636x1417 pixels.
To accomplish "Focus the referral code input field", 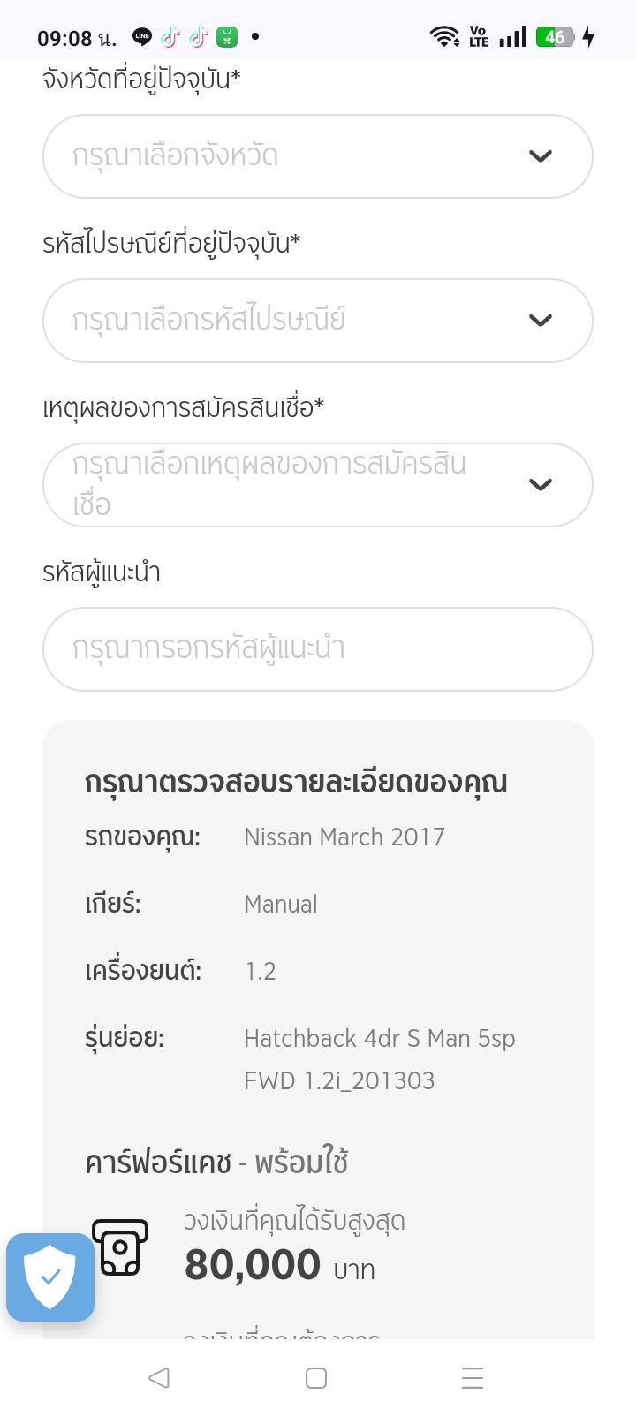I will point(317,649).
